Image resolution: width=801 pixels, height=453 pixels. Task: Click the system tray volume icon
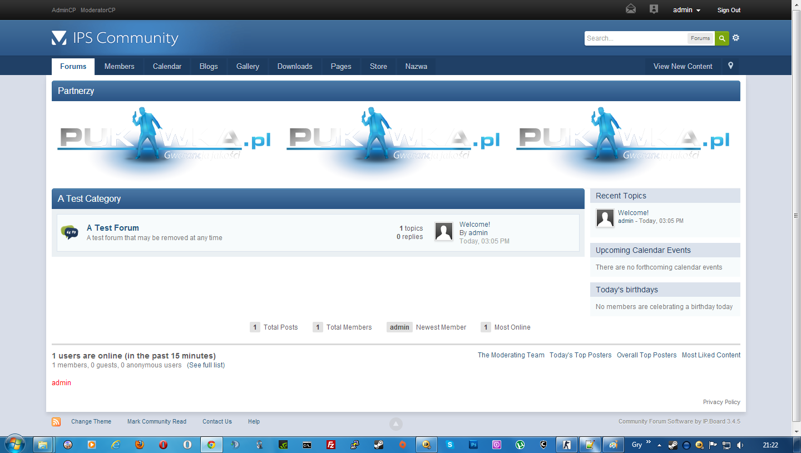coord(740,445)
